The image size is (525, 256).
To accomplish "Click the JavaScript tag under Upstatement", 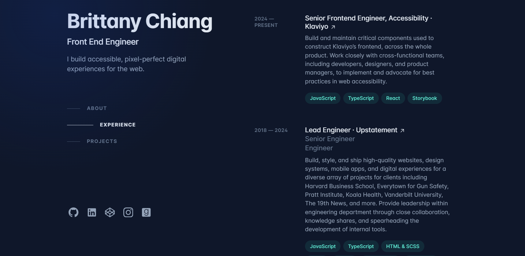I will [x=323, y=246].
